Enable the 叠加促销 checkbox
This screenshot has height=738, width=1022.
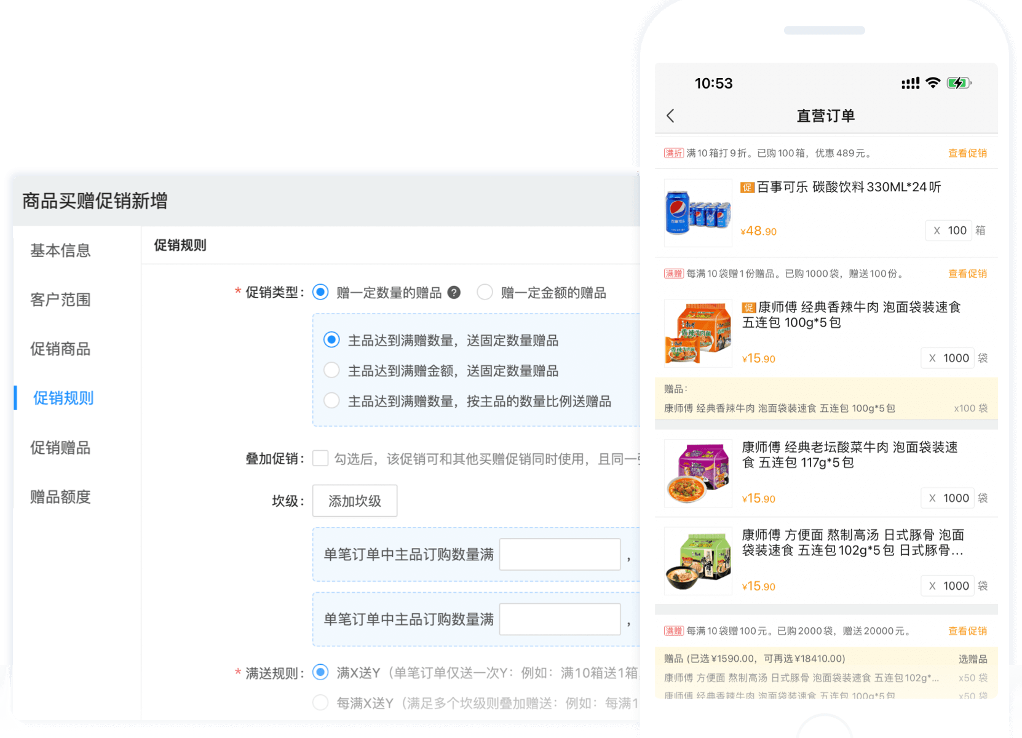pyautogui.click(x=320, y=458)
